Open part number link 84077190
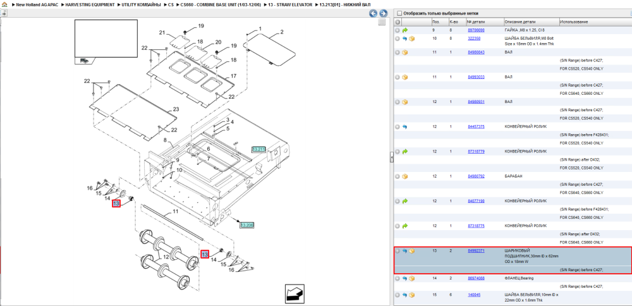The height and width of the screenshot is (306, 632). 476,201
